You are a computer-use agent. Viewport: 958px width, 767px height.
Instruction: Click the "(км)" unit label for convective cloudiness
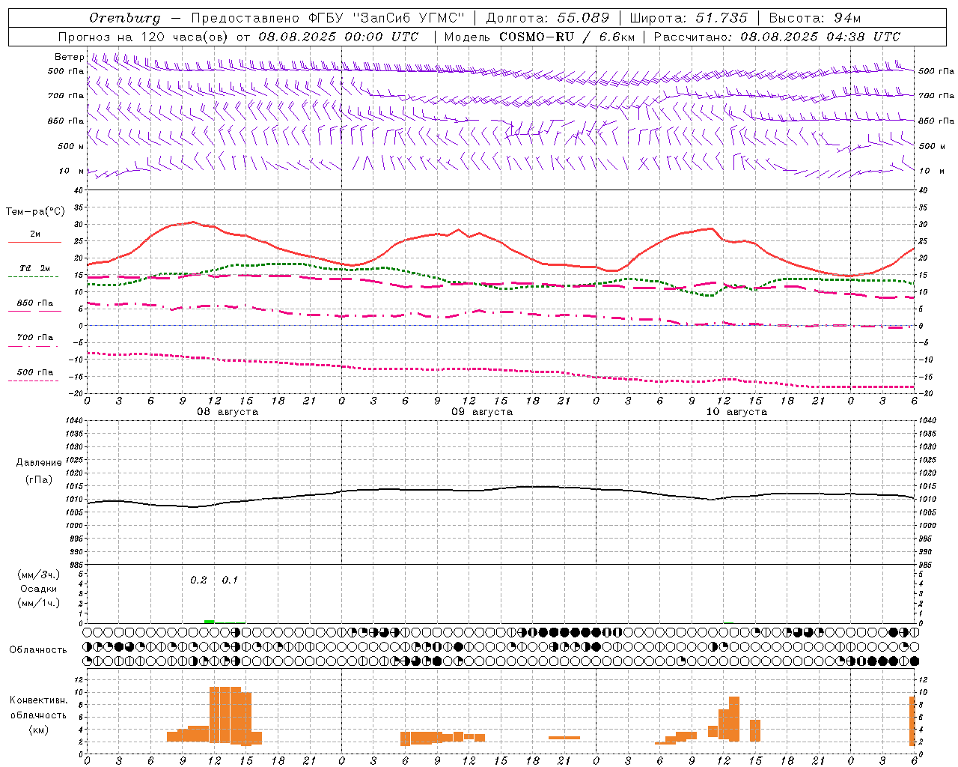pos(39,730)
